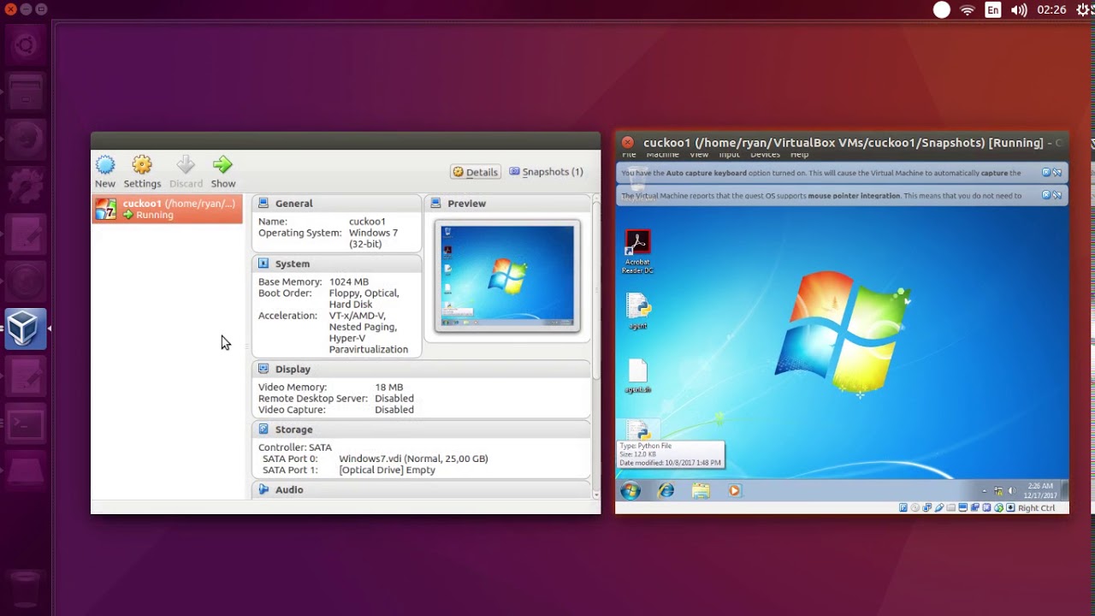Image resolution: width=1095 pixels, height=616 pixels.
Task: Open the Snapshots (1) view
Action: [x=546, y=172]
